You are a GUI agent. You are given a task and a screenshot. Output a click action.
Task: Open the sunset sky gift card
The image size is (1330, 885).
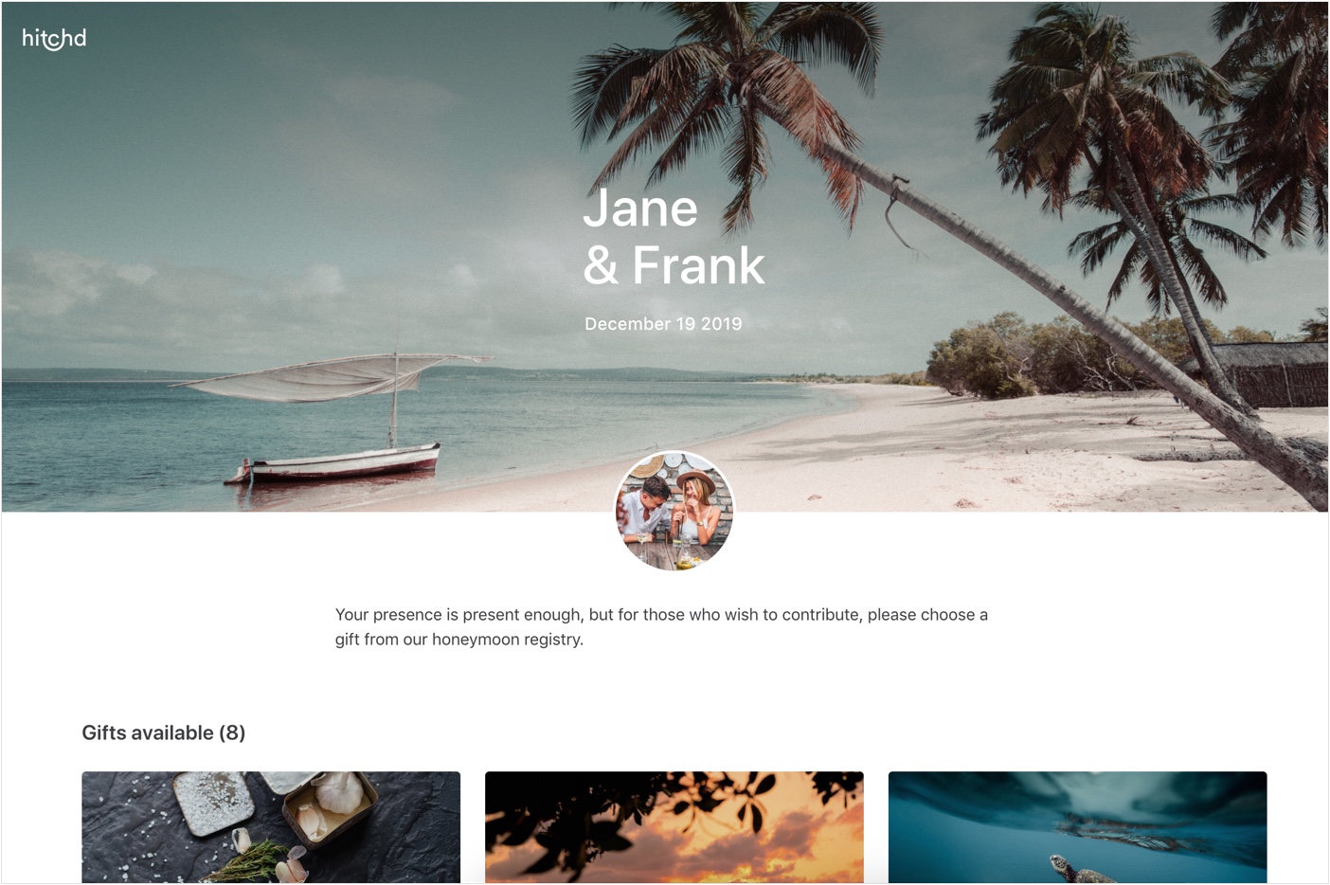coord(674,827)
